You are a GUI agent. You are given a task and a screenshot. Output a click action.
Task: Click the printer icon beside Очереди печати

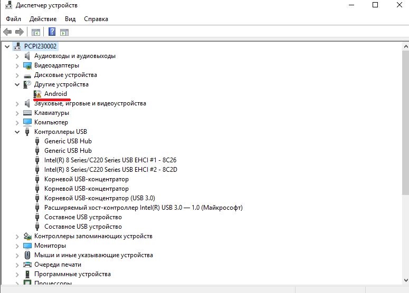point(27,265)
